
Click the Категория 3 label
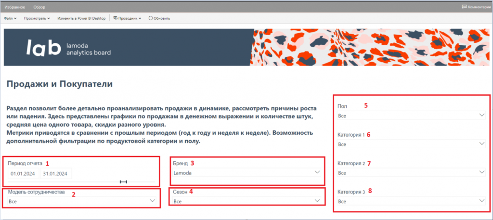pos(351,191)
